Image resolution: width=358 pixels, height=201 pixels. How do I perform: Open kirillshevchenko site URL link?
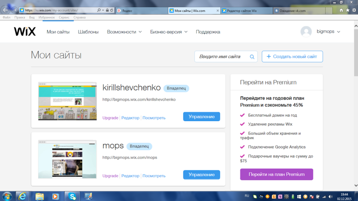pyautogui.click(x=139, y=99)
